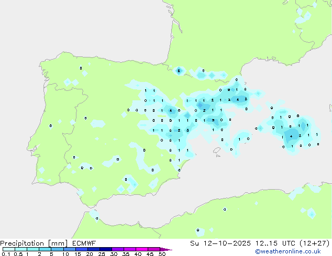Image resolution: width=332 pixels, height=256 pixels.
Task: Click the '25' legend scale label
Action: [x=102, y=254]
